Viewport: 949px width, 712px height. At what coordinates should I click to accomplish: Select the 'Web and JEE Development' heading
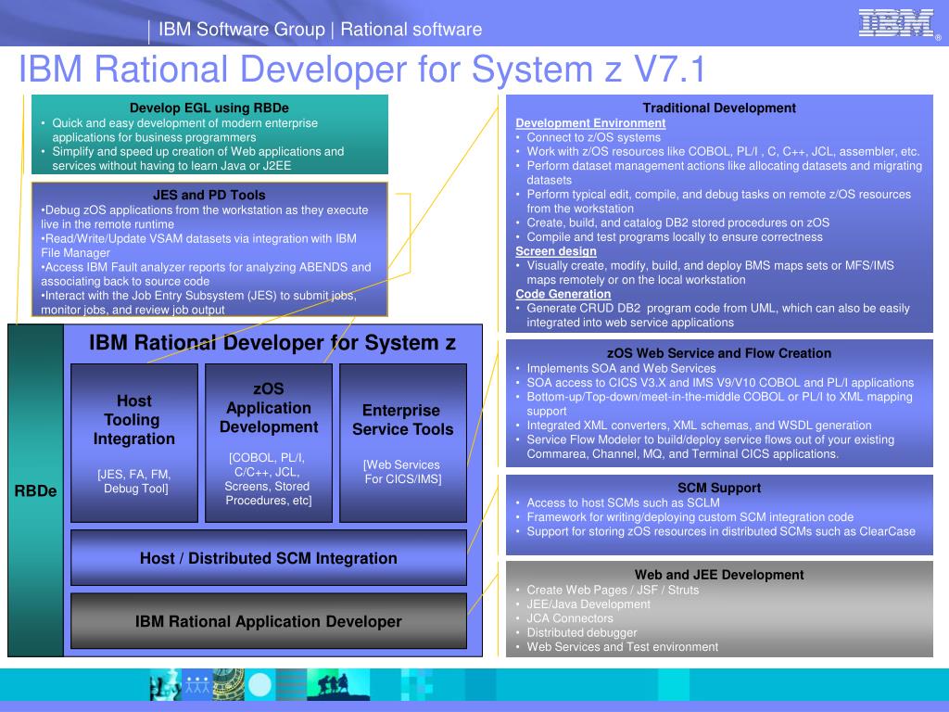(719, 575)
